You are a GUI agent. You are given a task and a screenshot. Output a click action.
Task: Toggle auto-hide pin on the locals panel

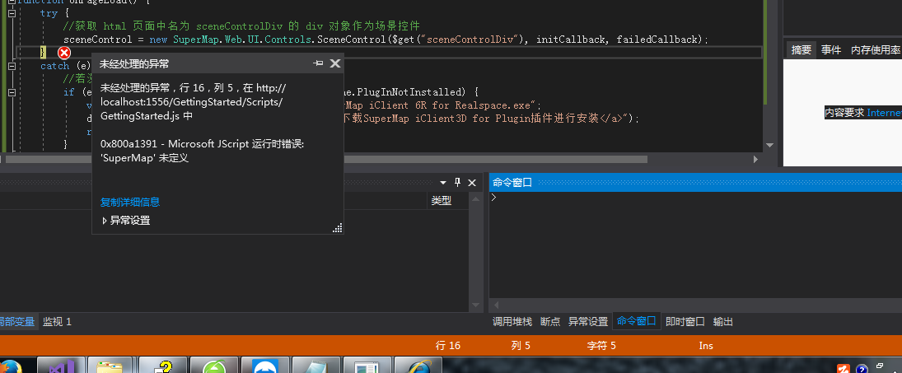457,183
